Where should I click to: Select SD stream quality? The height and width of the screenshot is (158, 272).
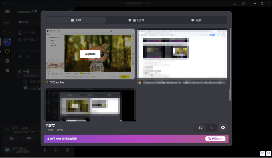click(x=201, y=128)
